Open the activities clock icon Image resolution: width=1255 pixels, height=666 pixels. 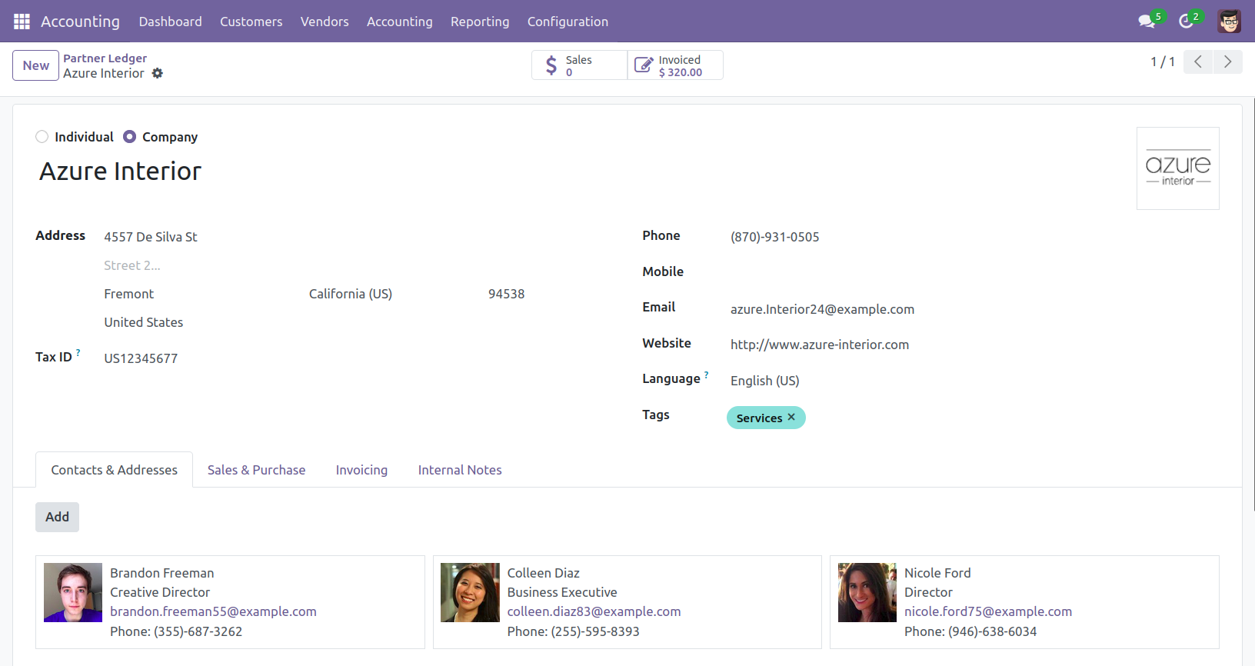(1186, 22)
